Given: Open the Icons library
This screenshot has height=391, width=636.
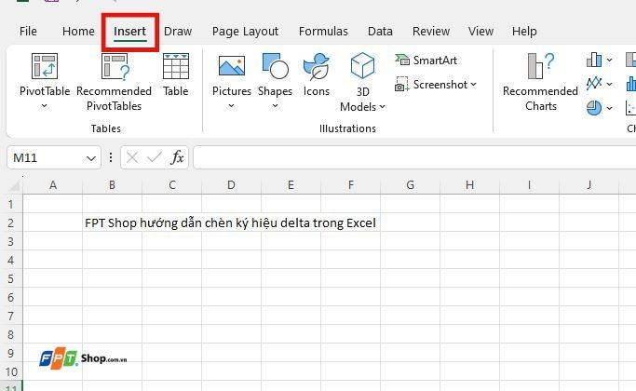Looking at the screenshot, I should [x=317, y=75].
